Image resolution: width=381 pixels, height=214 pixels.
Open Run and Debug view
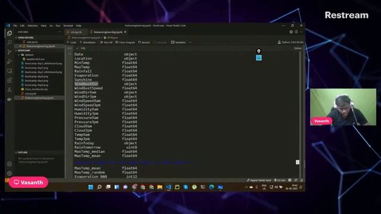pyautogui.click(x=10, y=62)
